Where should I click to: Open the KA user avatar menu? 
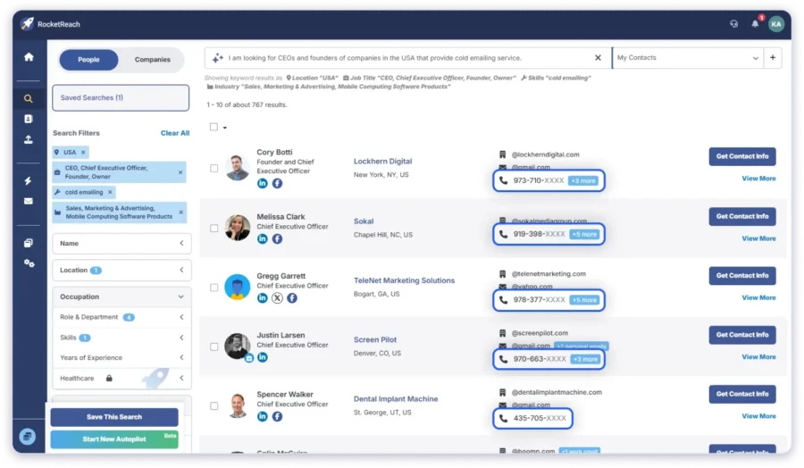pos(776,23)
